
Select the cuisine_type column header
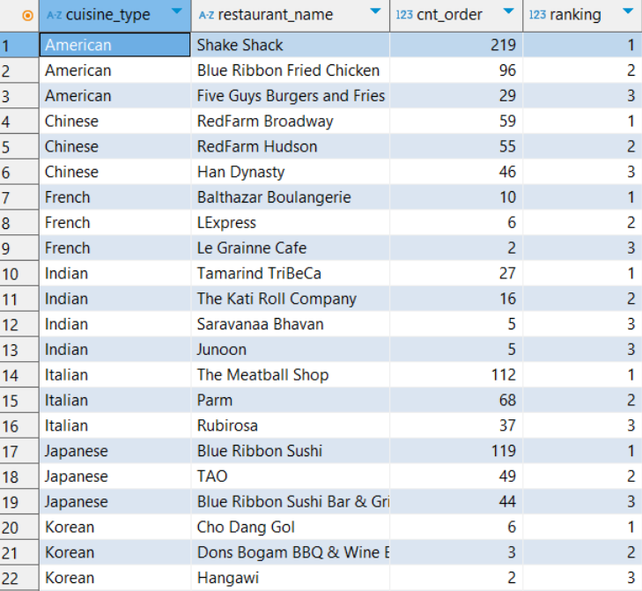tap(115, 16)
